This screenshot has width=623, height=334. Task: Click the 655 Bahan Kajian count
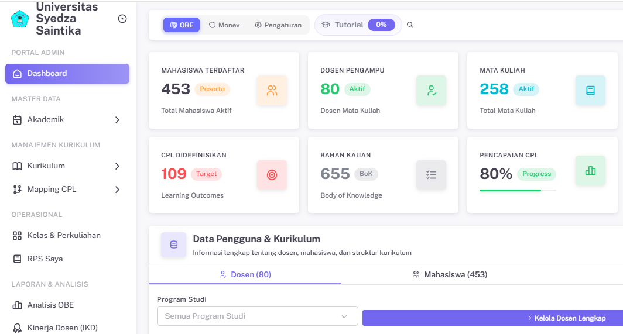click(x=335, y=174)
